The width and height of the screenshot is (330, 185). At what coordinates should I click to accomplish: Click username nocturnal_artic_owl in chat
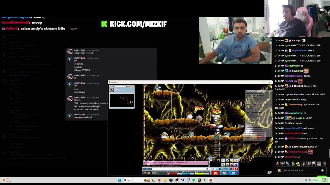pos(303,147)
